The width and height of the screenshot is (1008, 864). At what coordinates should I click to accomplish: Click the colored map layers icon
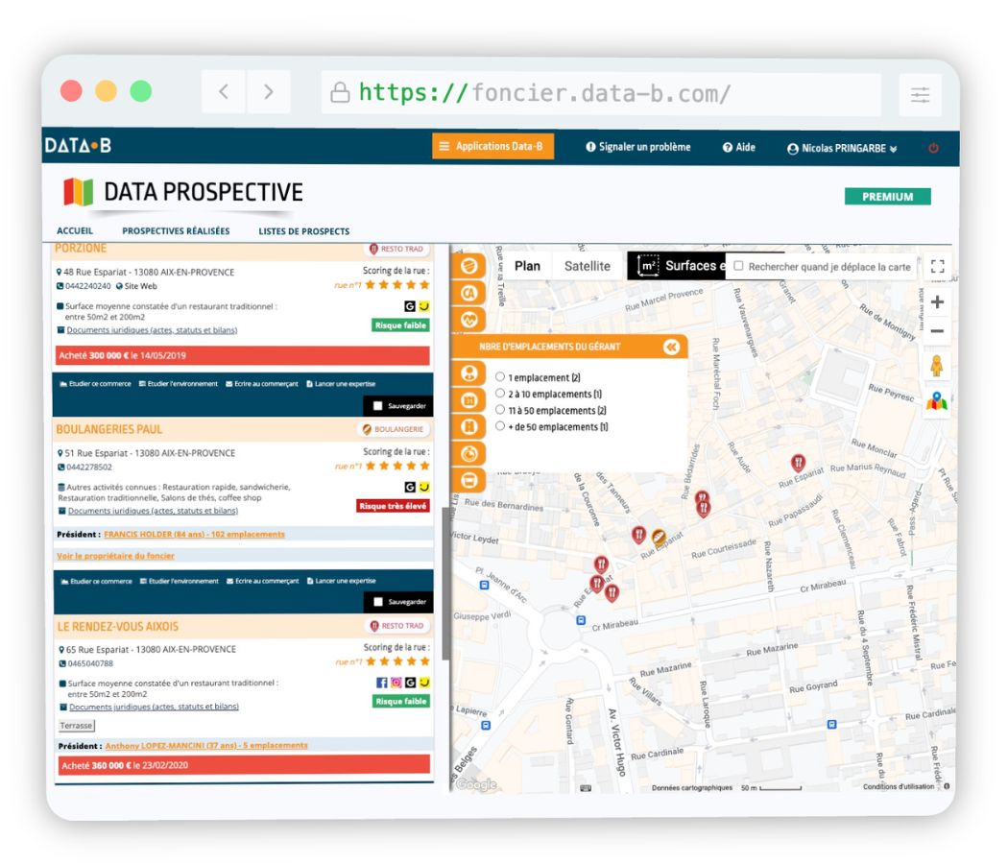click(937, 402)
